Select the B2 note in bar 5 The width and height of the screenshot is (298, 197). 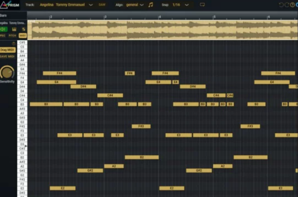pyautogui.click(x=251, y=157)
